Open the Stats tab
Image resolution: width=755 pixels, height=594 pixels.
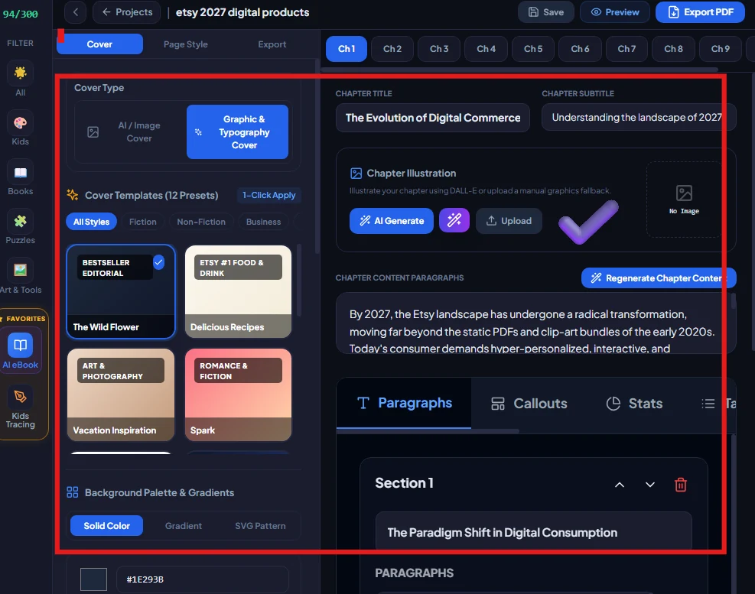point(634,403)
